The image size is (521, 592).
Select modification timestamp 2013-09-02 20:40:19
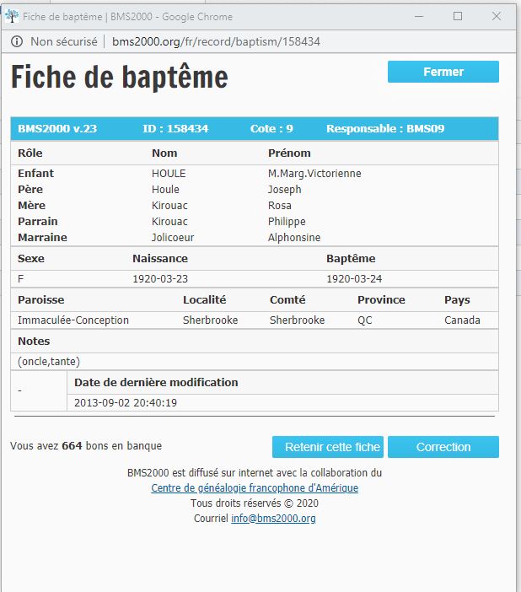tap(126, 403)
